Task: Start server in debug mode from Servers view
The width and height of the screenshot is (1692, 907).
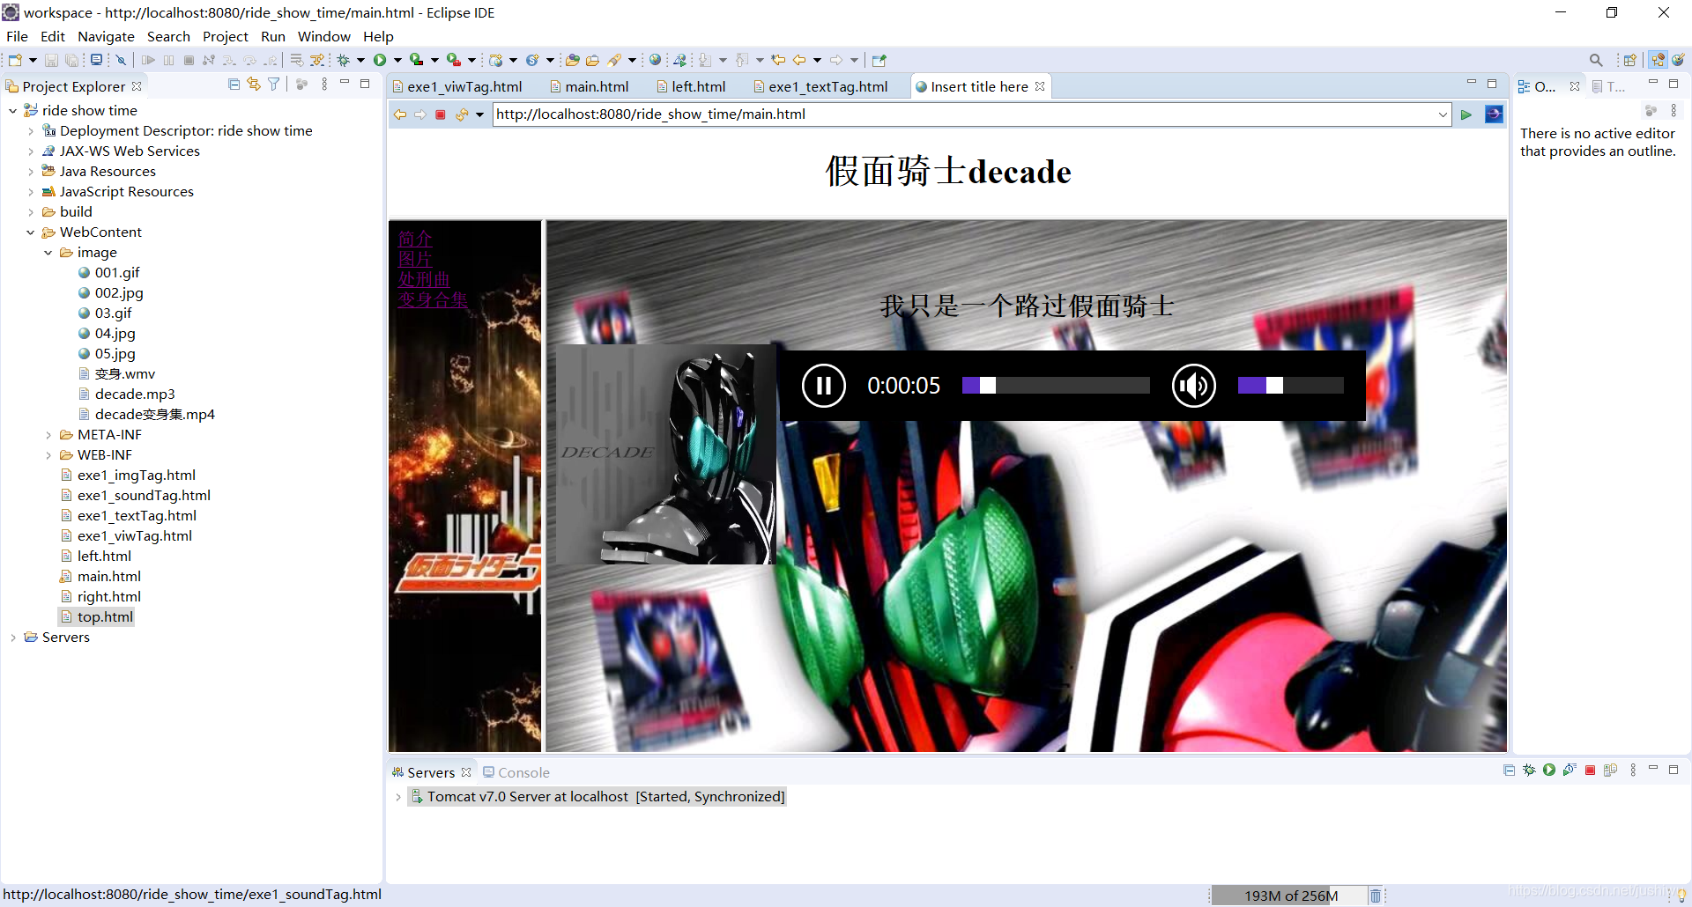Action: [x=1529, y=771]
